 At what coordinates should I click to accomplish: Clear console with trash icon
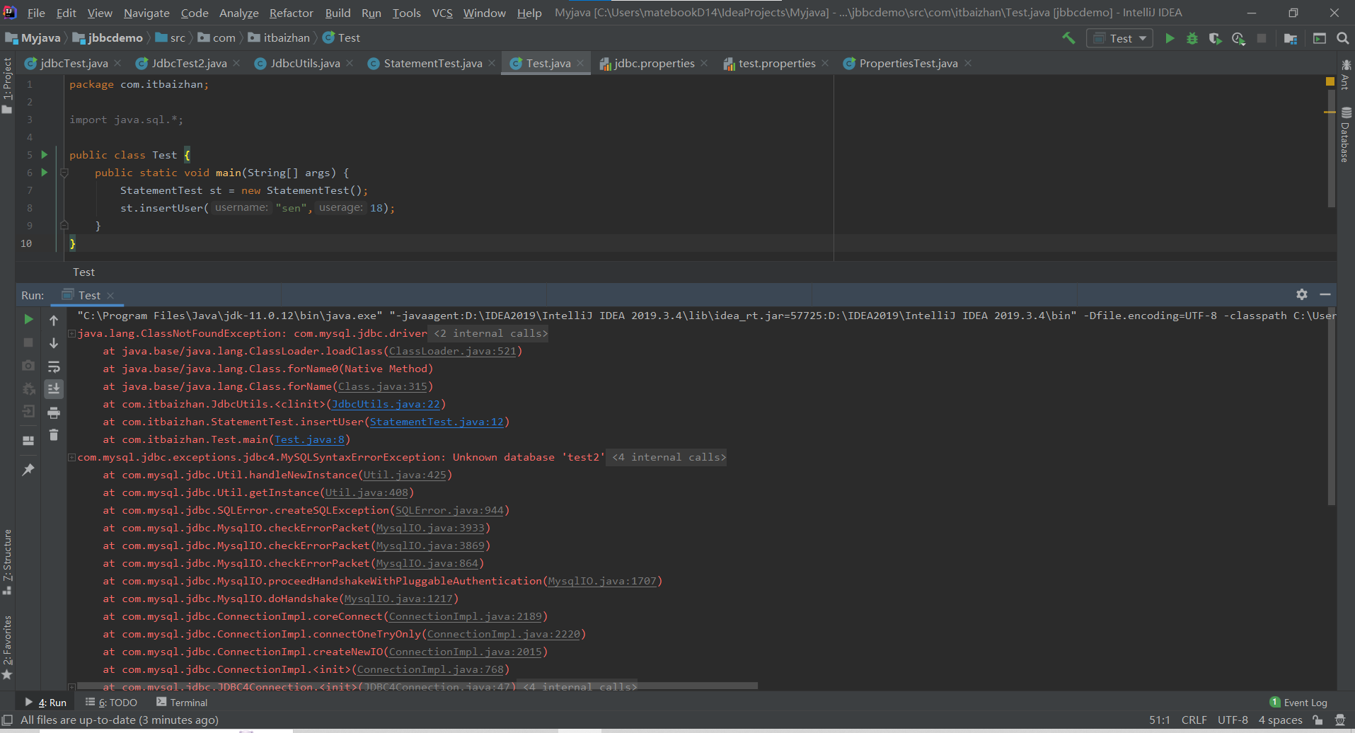54,435
